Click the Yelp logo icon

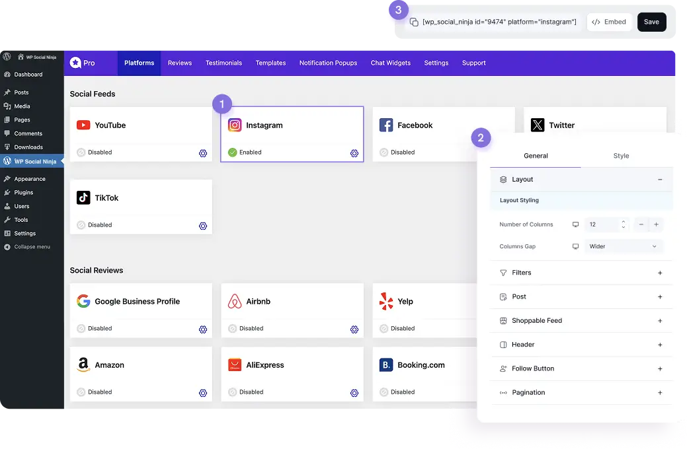coord(386,301)
